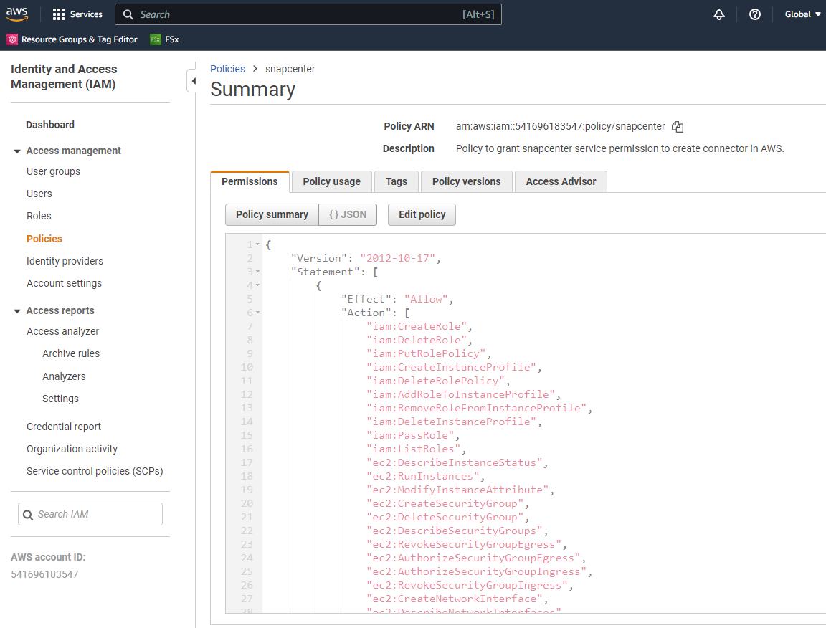This screenshot has width=826, height=628.
Task: Open the notifications bell
Action: click(x=719, y=14)
